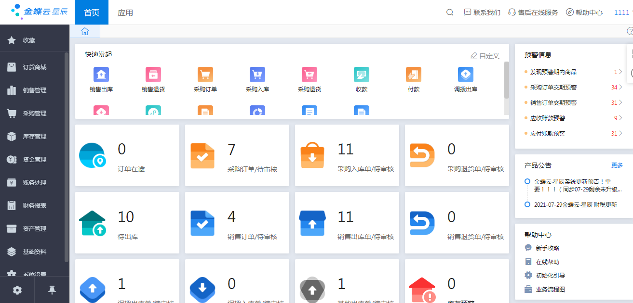Click the 销售出库 quick launch icon

tap(101, 75)
